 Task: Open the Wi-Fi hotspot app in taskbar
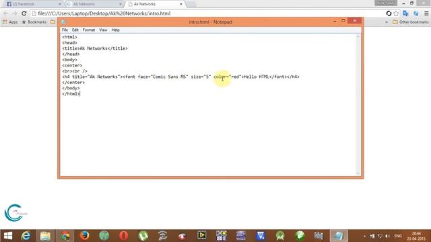coord(163,236)
